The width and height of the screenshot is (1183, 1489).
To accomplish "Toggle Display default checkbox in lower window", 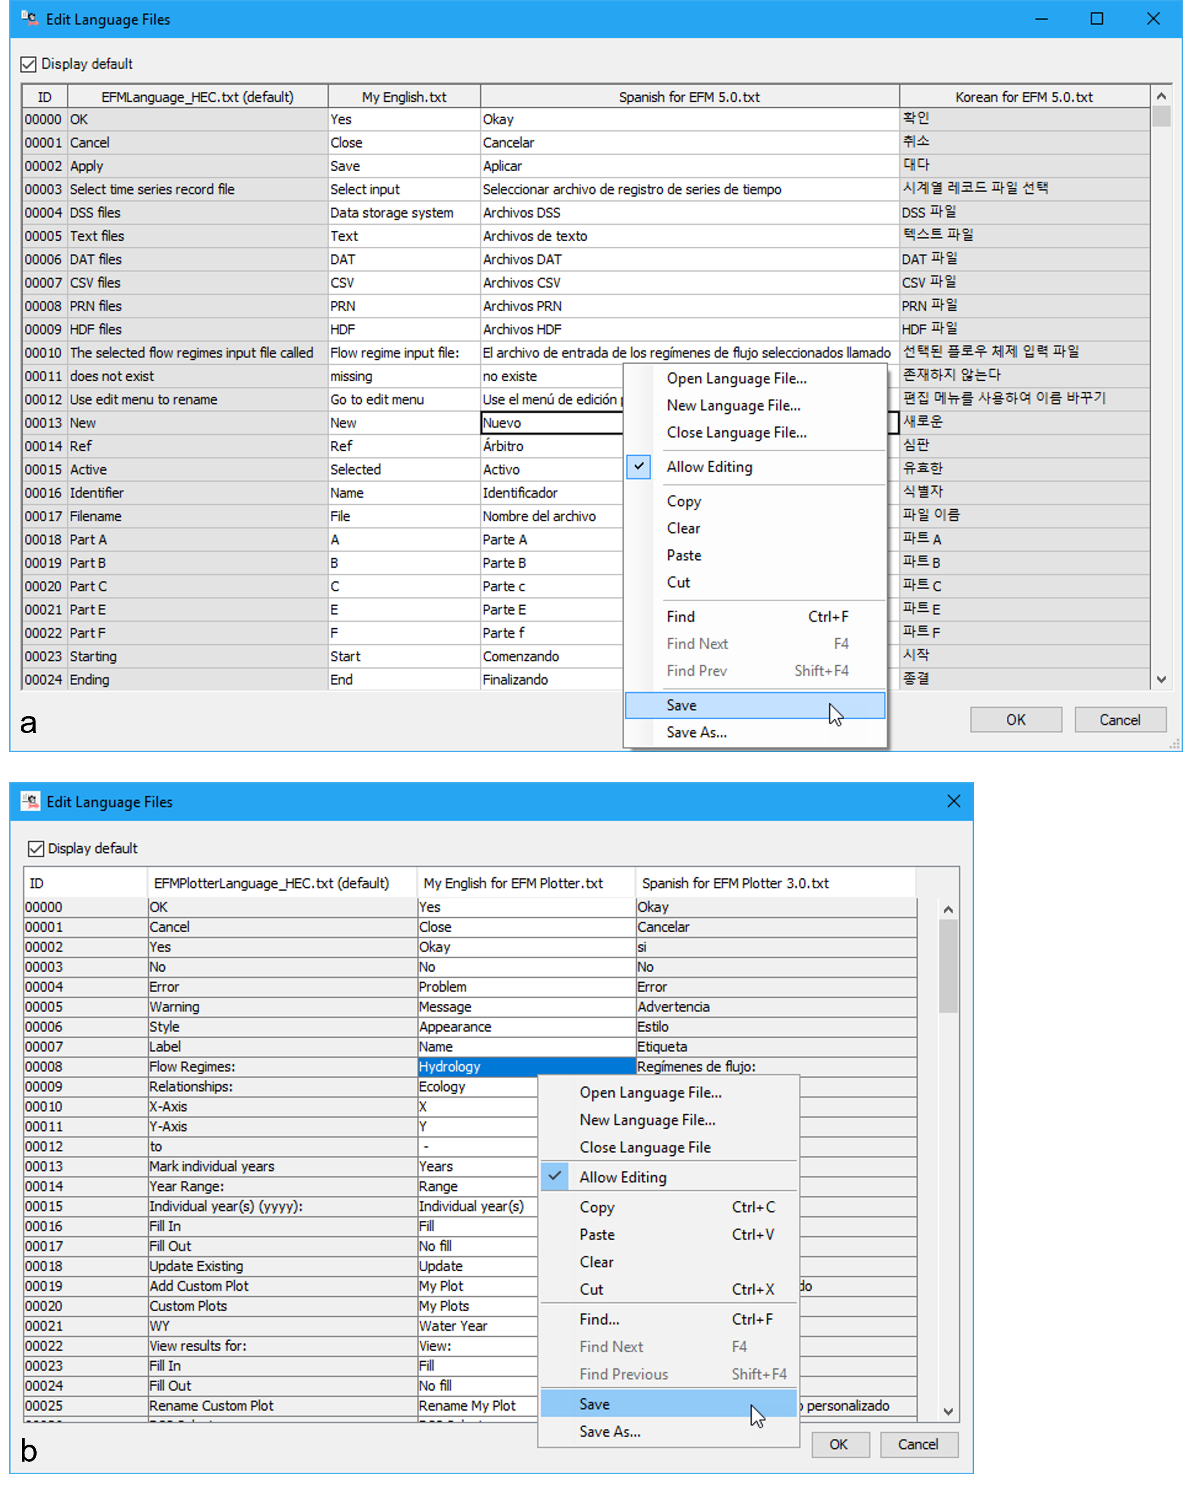I will pyautogui.click(x=36, y=848).
